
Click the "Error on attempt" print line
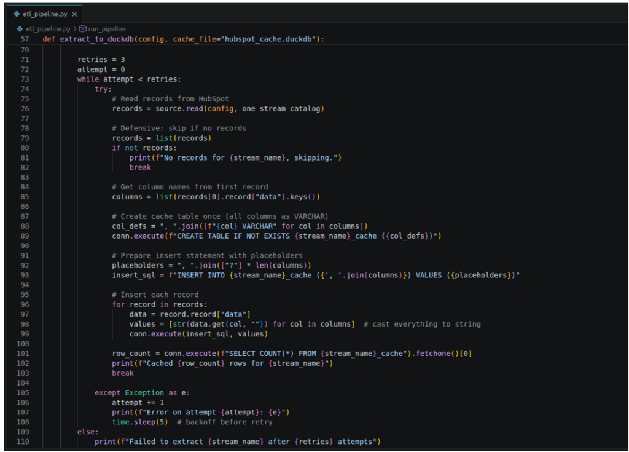(201, 412)
